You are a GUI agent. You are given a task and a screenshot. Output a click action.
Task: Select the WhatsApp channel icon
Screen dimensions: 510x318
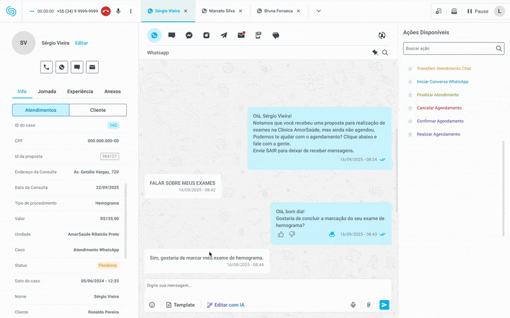click(154, 36)
